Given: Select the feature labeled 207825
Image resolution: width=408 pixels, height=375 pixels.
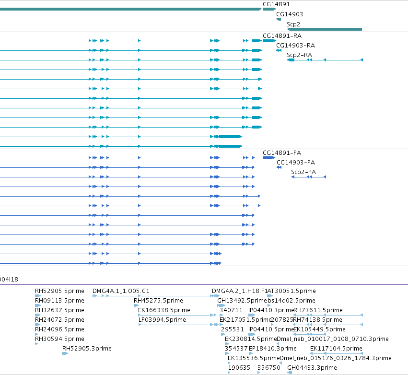Looking at the screenshot, I should tap(282, 320).
